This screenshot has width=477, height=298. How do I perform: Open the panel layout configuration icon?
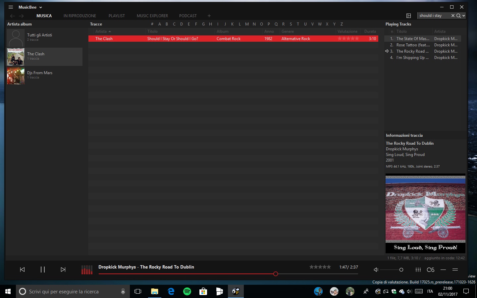click(x=408, y=16)
